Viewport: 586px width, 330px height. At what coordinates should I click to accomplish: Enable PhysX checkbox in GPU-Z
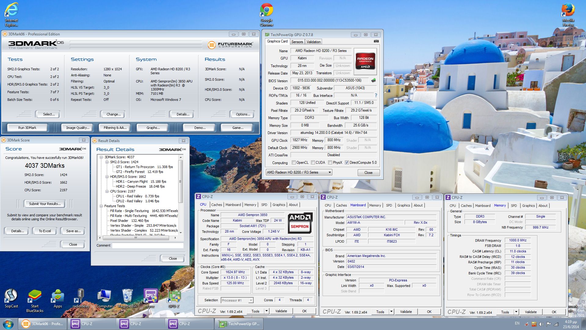[x=330, y=163]
